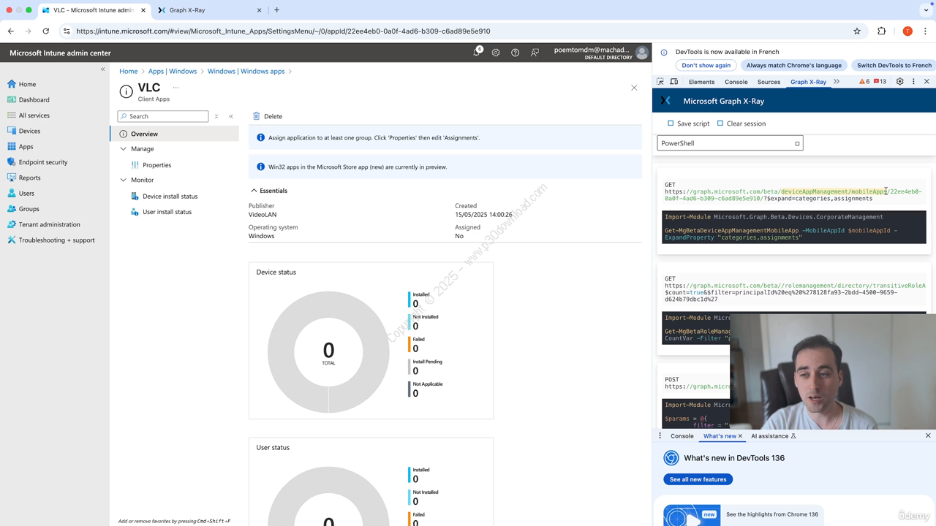The width and height of the screenshot is (936, 526).
Task: Show more DevTools tabs
Action: (837, 82)
